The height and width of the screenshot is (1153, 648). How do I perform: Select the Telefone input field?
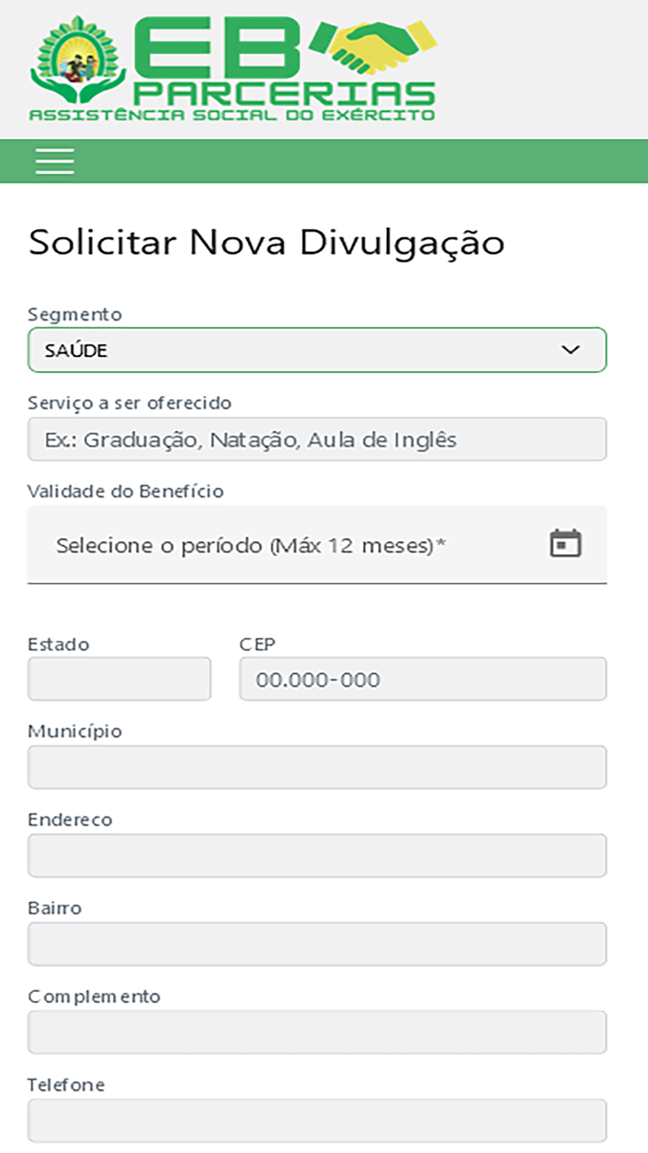pyautogui.click(x=318, y=1120)
